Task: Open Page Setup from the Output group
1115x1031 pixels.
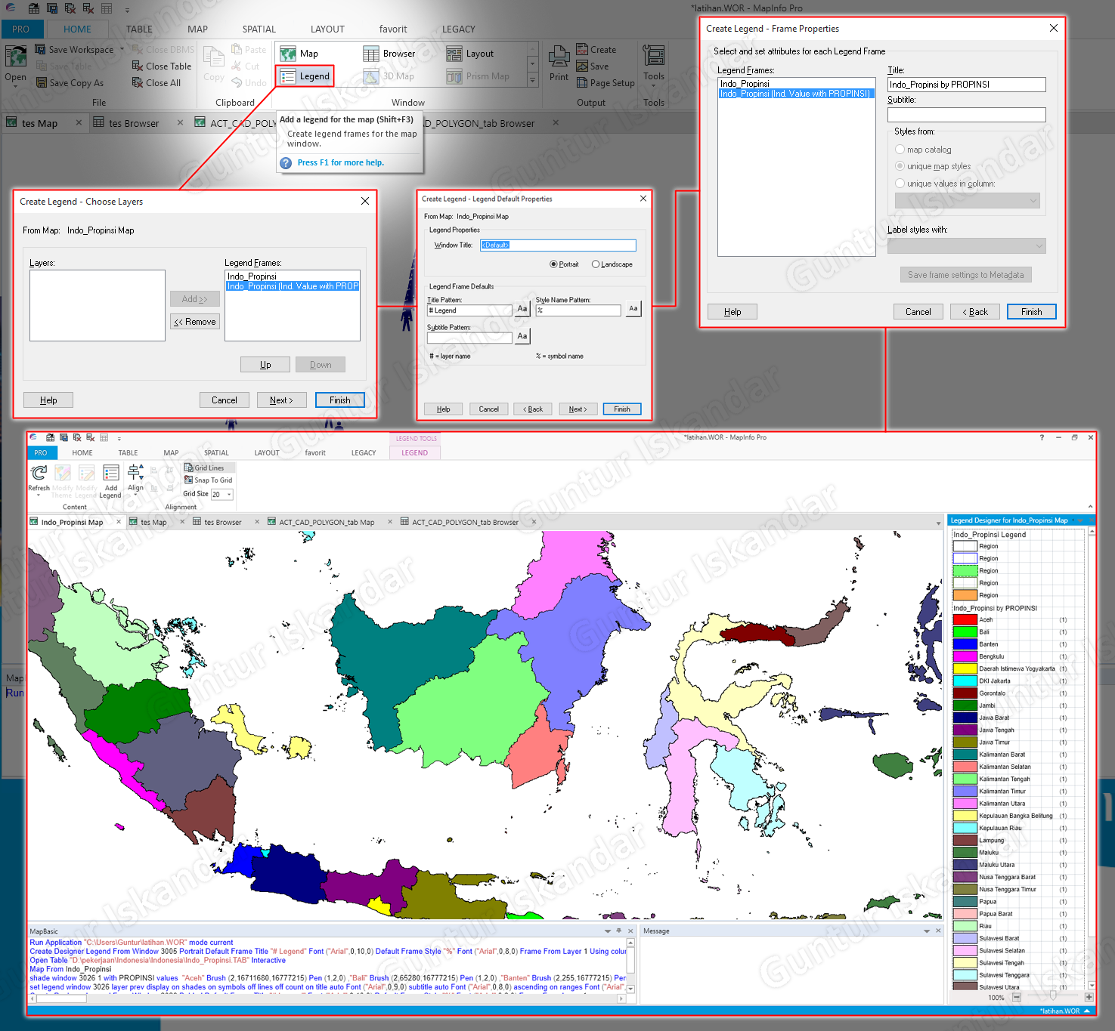Action: [606, 83]
